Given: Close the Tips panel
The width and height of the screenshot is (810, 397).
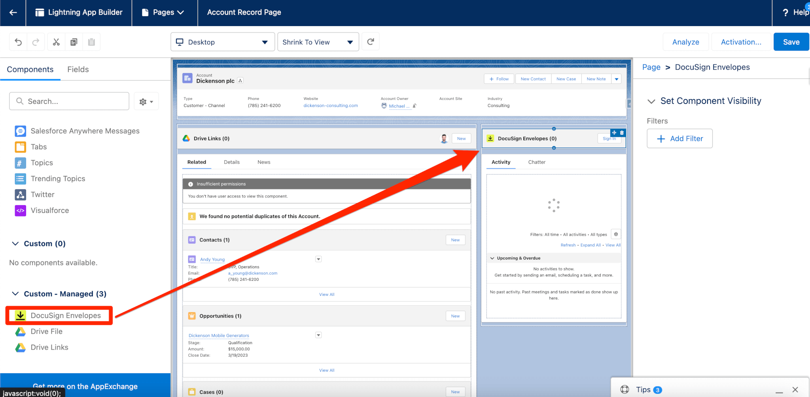Looking at the screenshot, I should (795, 389).
